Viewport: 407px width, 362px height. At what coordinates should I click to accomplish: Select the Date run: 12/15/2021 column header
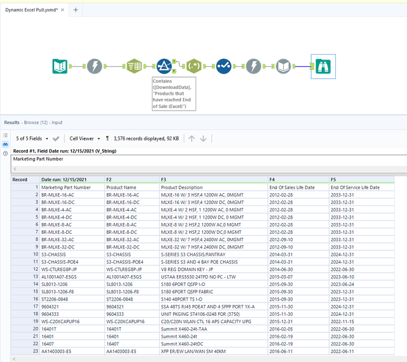click(x=72, y=180)
